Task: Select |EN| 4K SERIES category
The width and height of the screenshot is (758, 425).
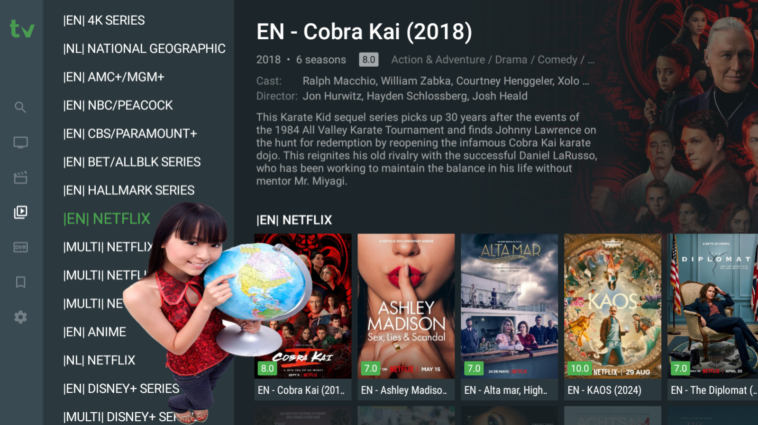Action: 104,20
